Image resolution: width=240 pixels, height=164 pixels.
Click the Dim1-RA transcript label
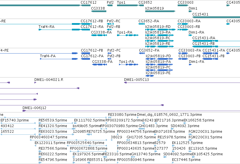(196, 32)
